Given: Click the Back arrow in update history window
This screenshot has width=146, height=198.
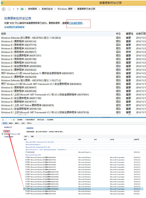Looking at the screenshot, I should click(4, 9).
